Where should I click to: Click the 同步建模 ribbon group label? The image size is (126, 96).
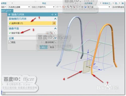tap(88, 3)
